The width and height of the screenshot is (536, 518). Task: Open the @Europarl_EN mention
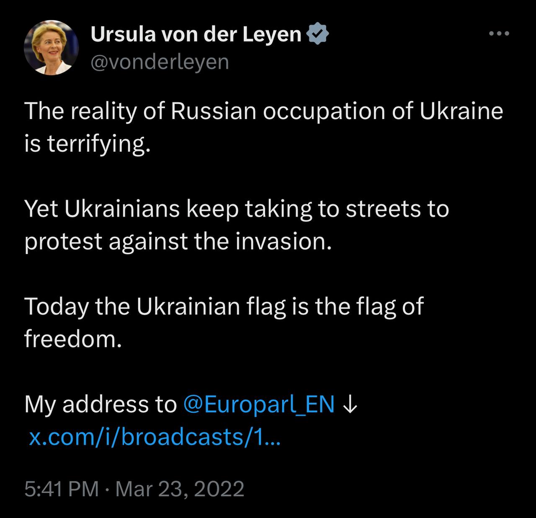[x=259, y=405]
